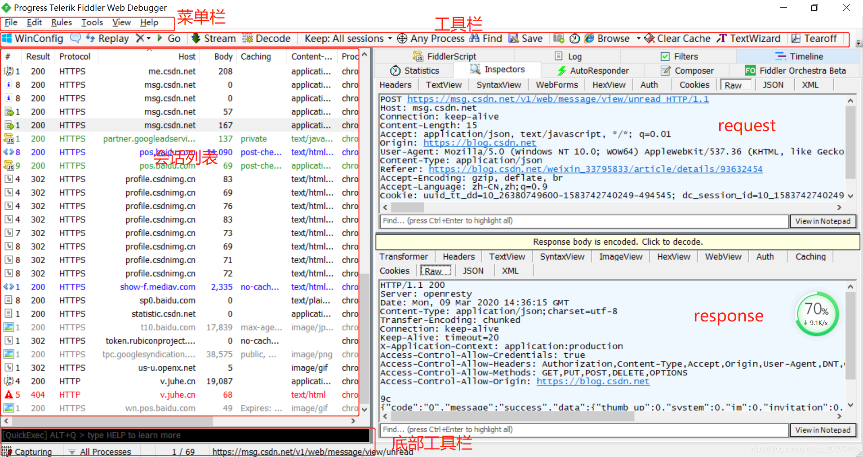This screenshot has height=457, width=863.
Task: Toggle Capturing in the status bar
Action: [x=27, y=452]
